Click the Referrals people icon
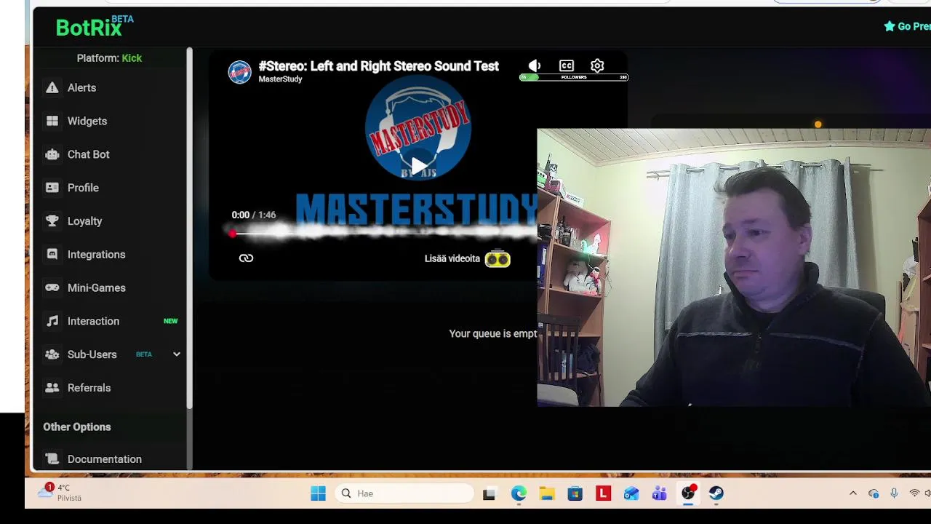 click(52, 388)
